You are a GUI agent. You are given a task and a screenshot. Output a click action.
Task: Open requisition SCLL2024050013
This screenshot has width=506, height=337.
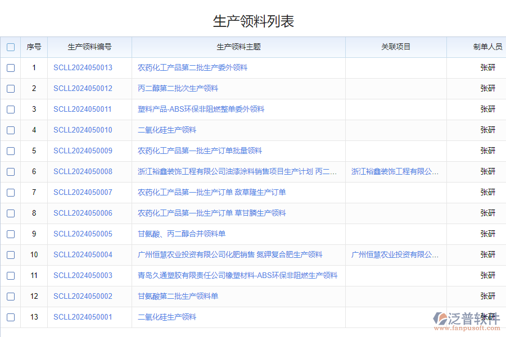tap(83, 68)
